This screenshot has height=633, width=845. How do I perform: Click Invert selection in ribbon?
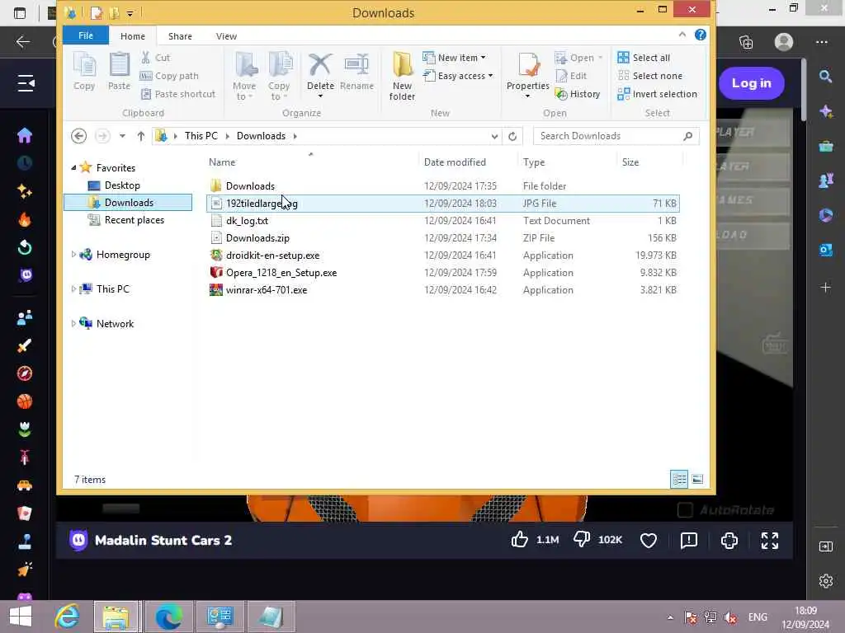[x=658, y=94]
